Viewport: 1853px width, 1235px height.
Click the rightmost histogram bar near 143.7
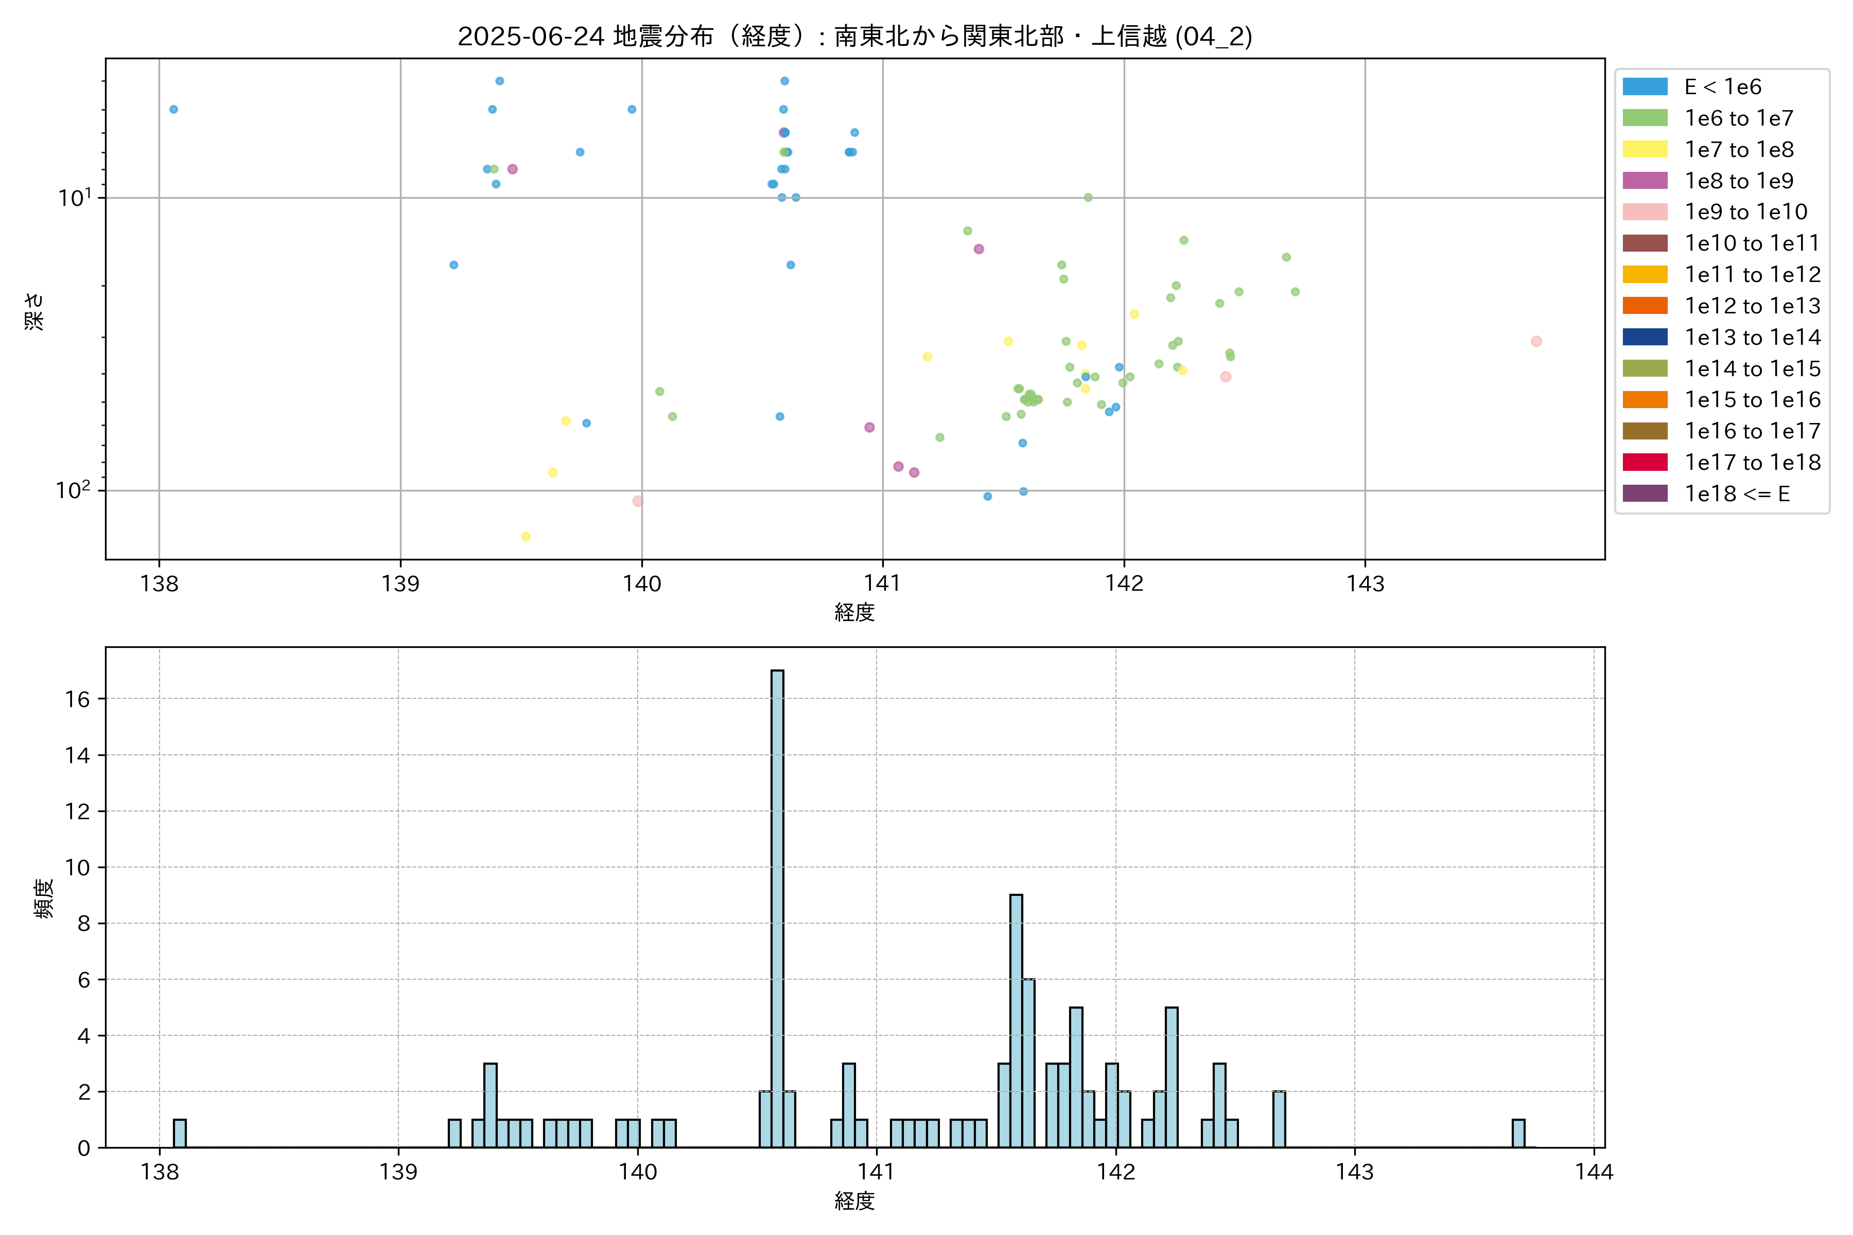[1518, 1134]
